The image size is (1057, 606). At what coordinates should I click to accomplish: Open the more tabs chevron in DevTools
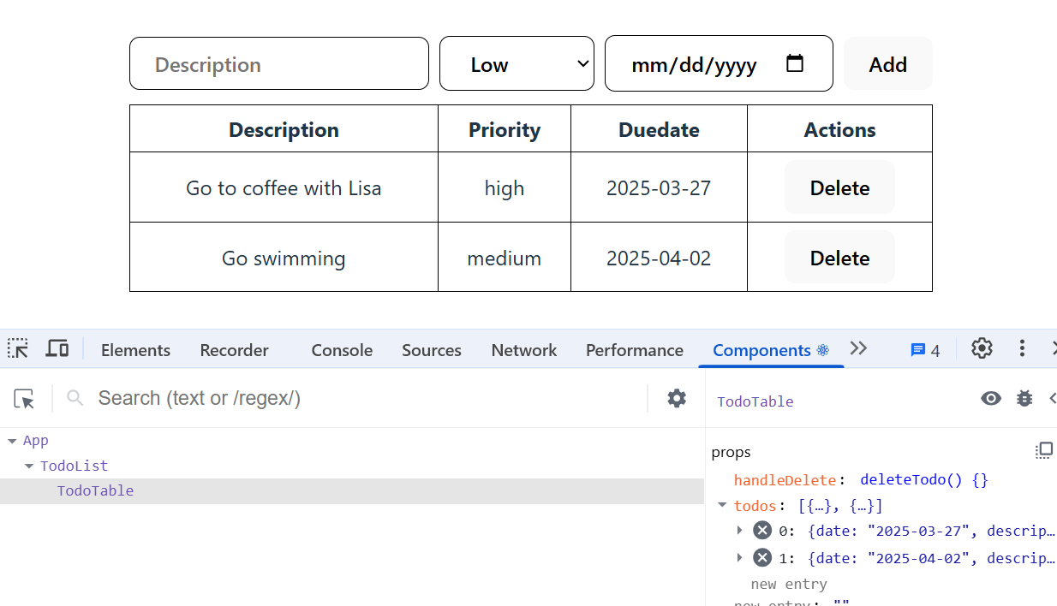coord(858,348)
